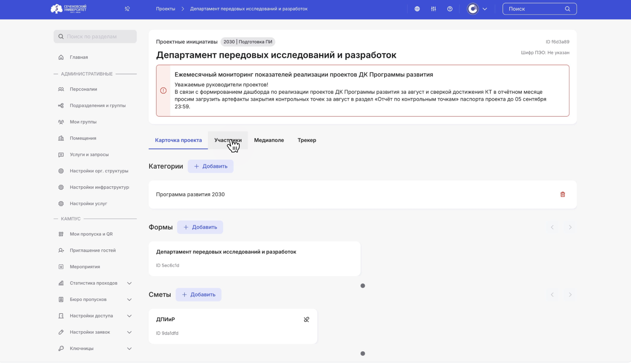Expand the Ключницы sidebar section
The image size is (631, 364).
(129, 348)
